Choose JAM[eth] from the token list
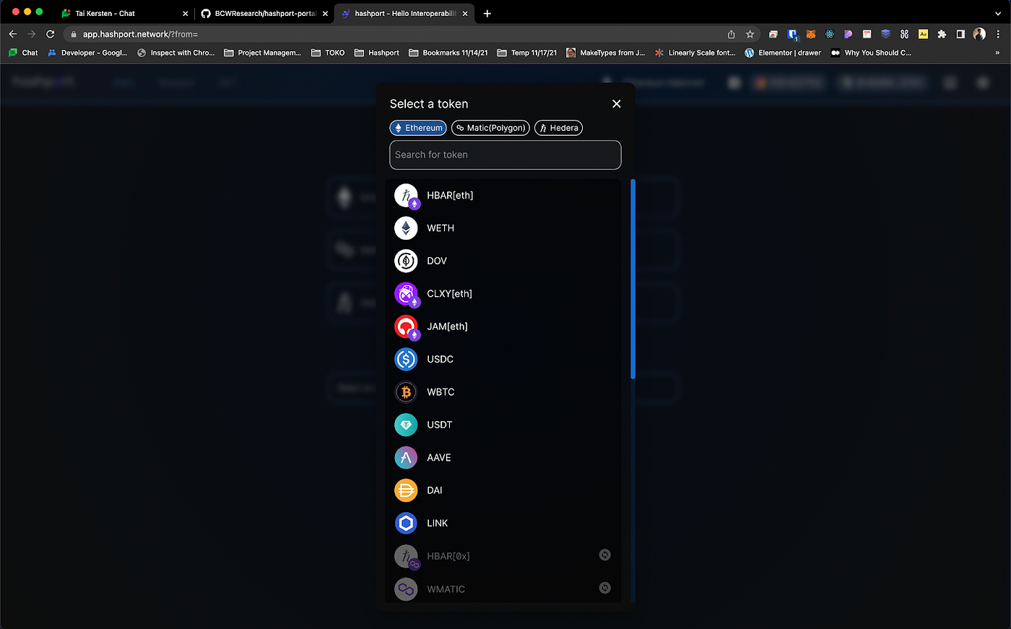Screen dimensions: 1011x629 [x=446, y=326]
